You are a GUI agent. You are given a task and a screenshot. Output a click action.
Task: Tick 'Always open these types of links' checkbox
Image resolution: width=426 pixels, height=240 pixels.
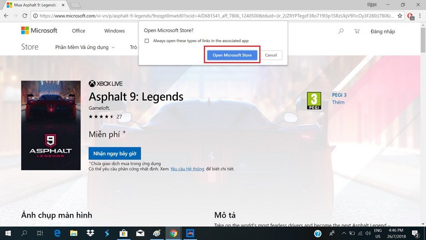(x=147, y=41)
